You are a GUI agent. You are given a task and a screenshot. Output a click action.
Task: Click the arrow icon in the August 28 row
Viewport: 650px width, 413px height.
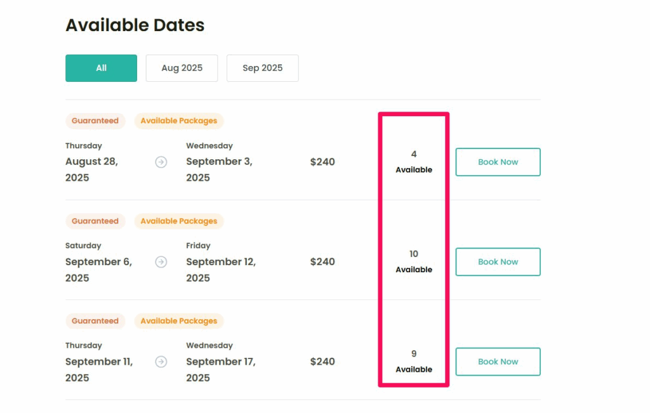pos(161,162)
